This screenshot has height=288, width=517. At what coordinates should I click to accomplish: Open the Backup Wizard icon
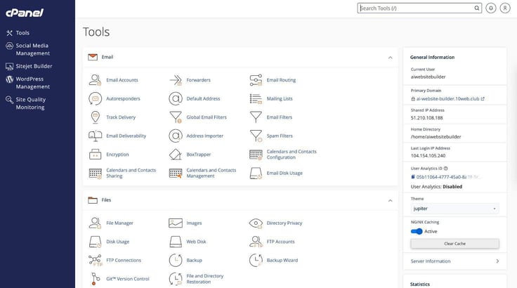(256, 261)
